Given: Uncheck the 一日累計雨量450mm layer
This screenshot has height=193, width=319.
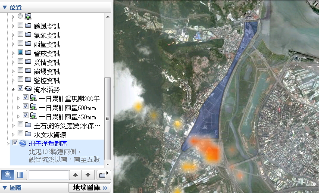Looking at the screenshot, I should tap(25, 116).
